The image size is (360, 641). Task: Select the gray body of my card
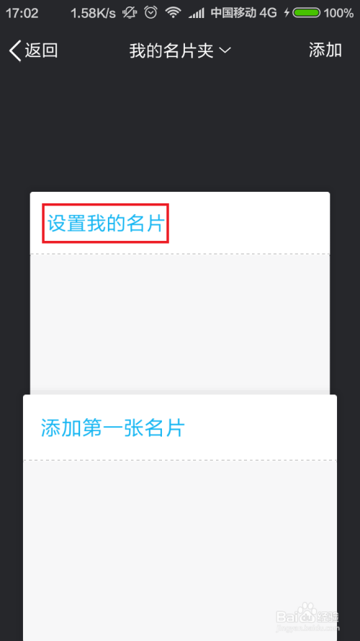[x=180, y=324]
